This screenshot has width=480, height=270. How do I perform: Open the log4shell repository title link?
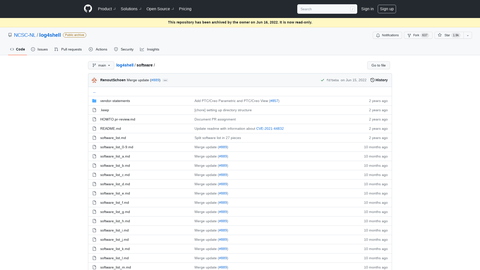coord(50,35)
